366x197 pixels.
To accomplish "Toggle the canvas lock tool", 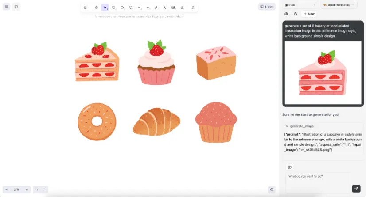I will [x=85, y=8].
